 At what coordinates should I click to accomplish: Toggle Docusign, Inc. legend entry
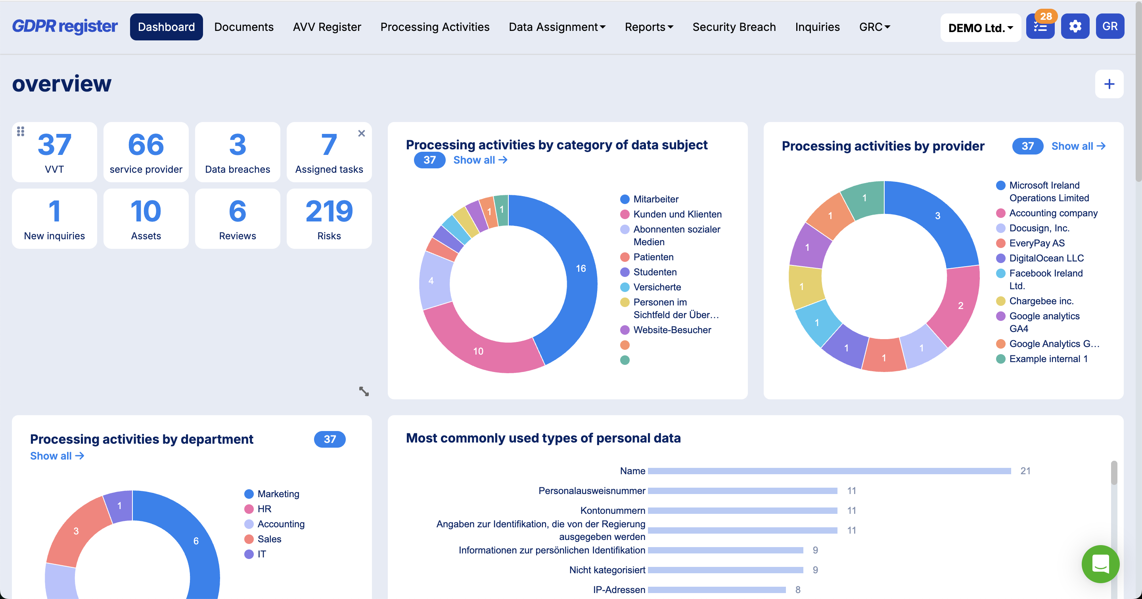[1033, 228]
